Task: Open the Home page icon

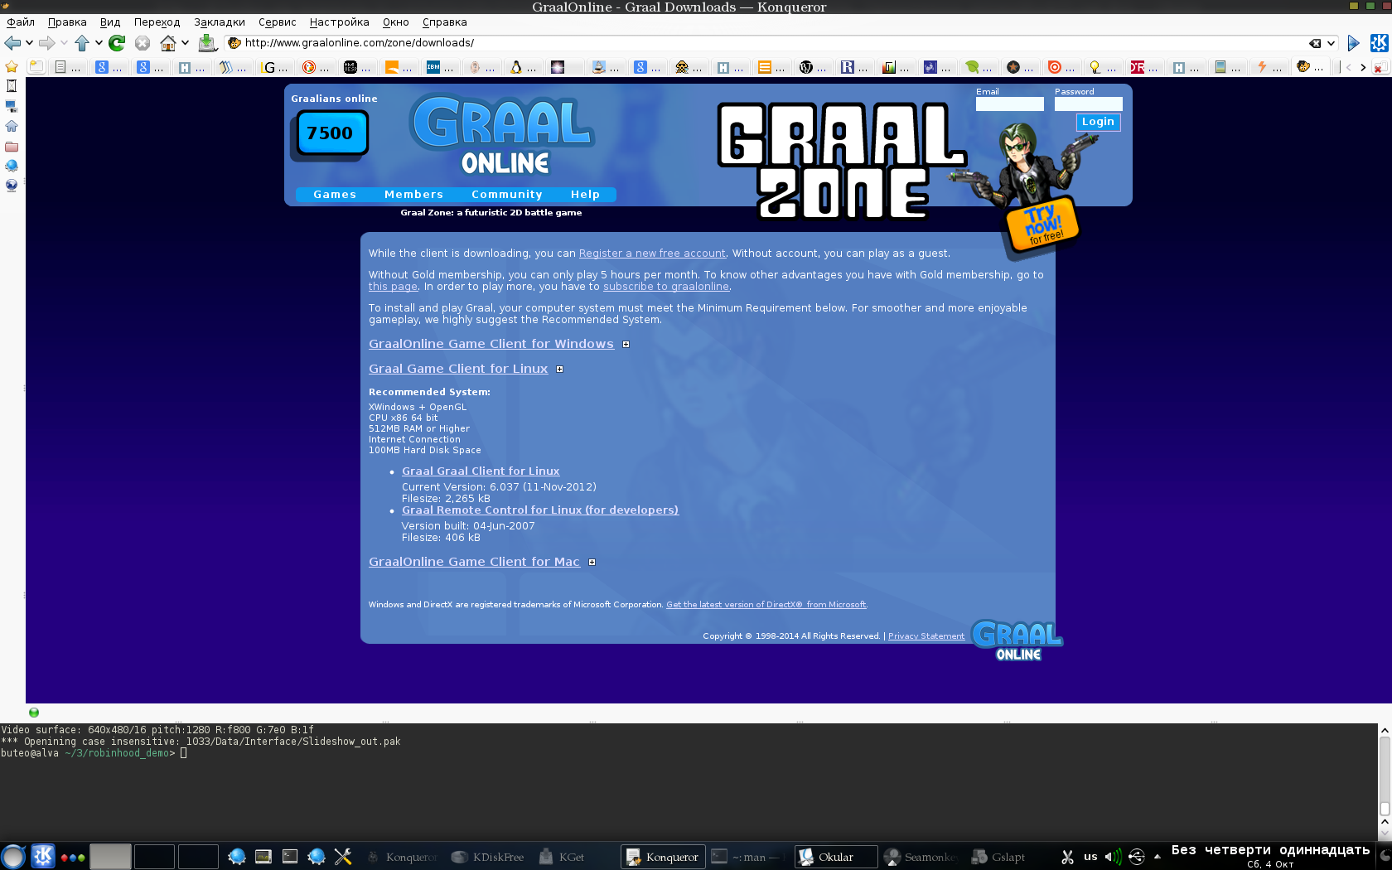Action: (168, 43)
